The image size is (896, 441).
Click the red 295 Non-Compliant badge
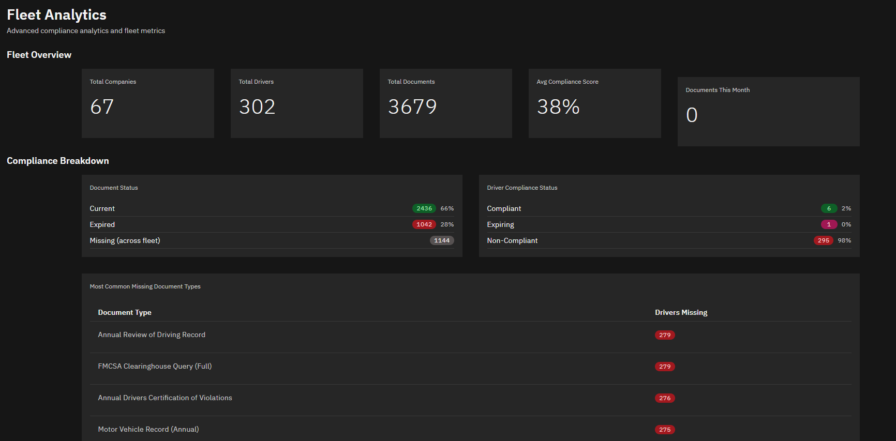[x=824, y=240]
